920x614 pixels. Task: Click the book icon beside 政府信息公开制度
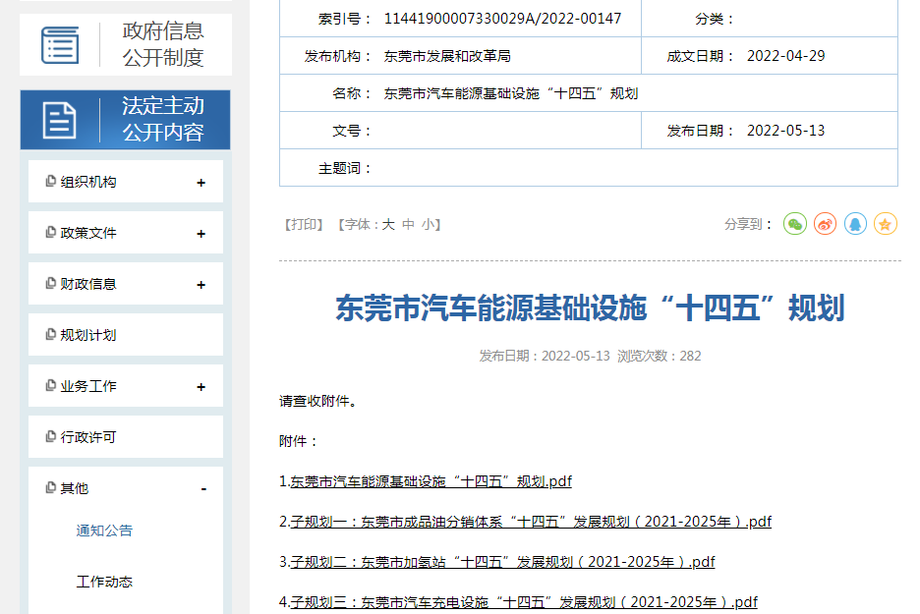click(x=59, y=43)
